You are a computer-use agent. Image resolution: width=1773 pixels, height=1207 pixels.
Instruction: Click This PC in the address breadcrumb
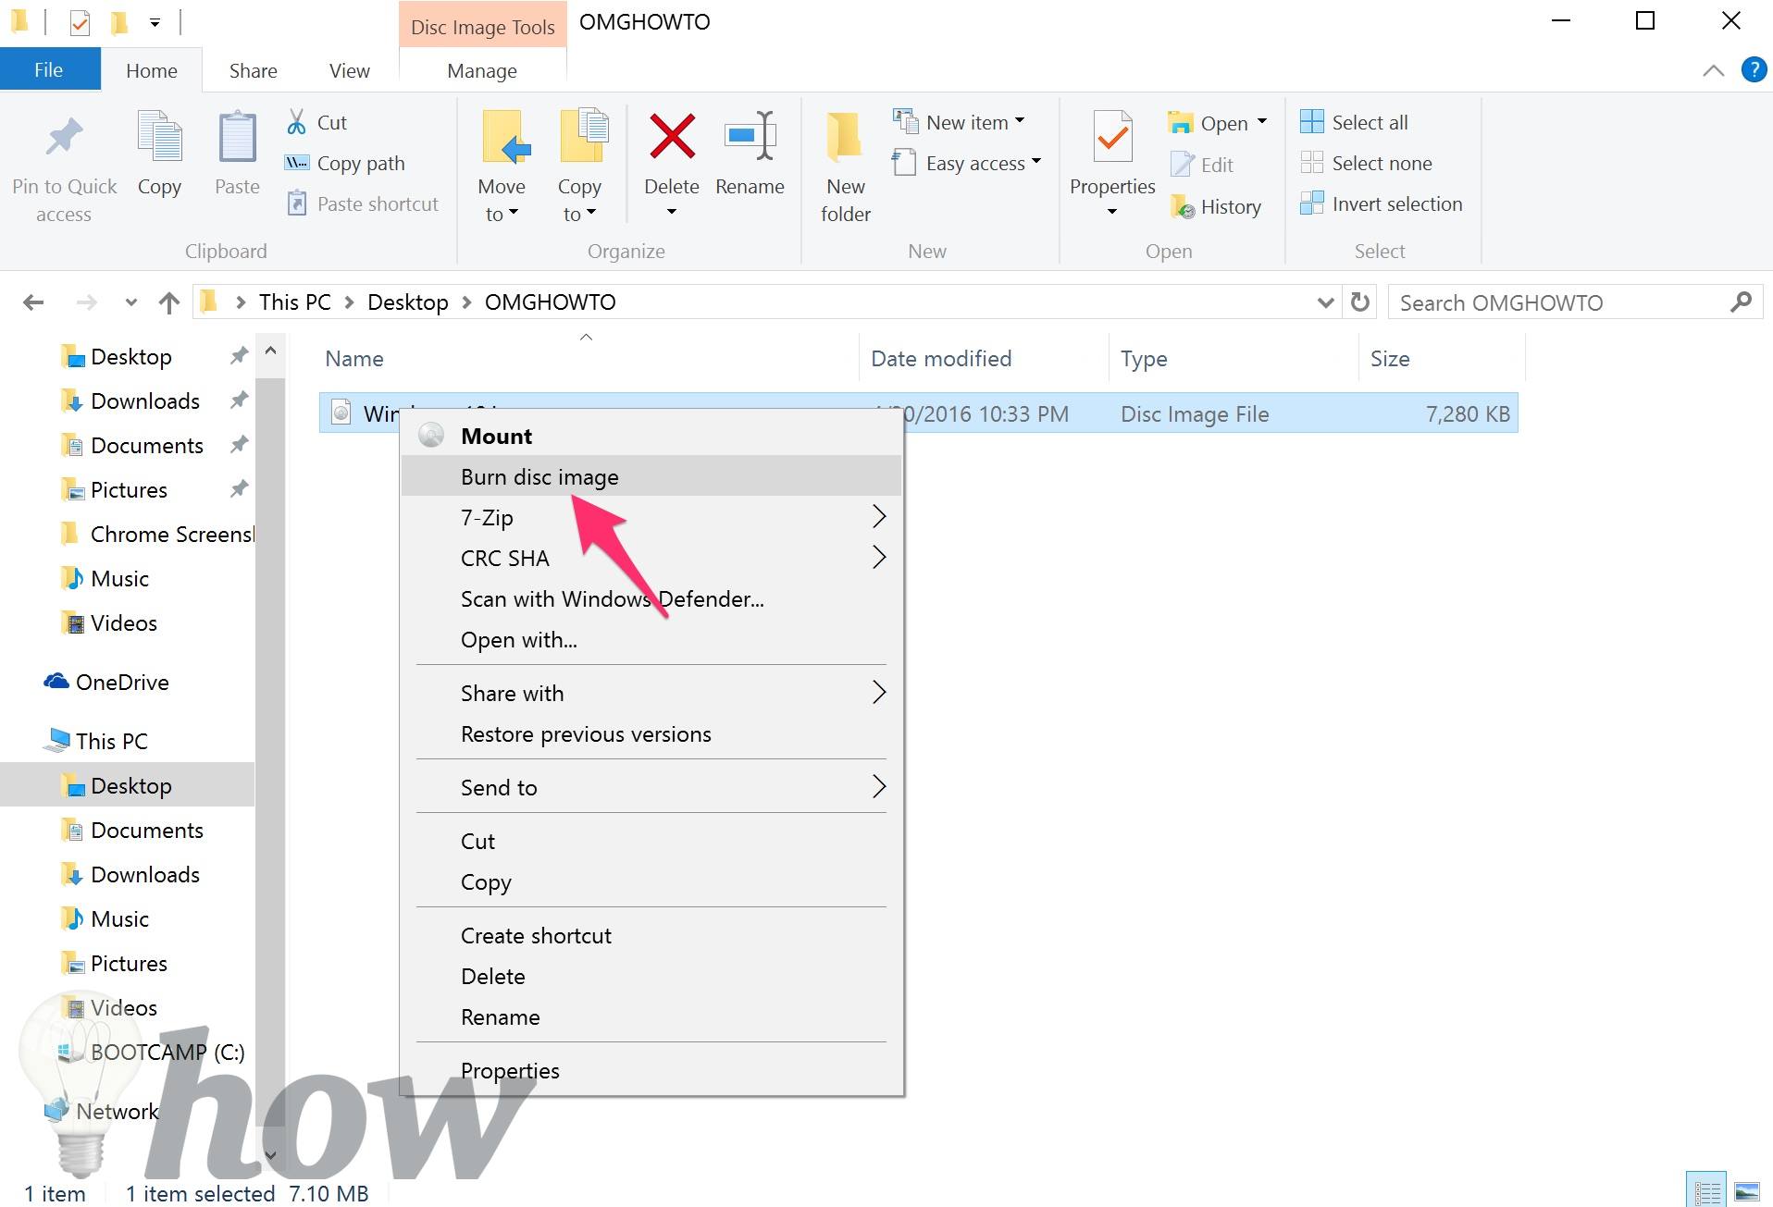[x=294, y=302]
